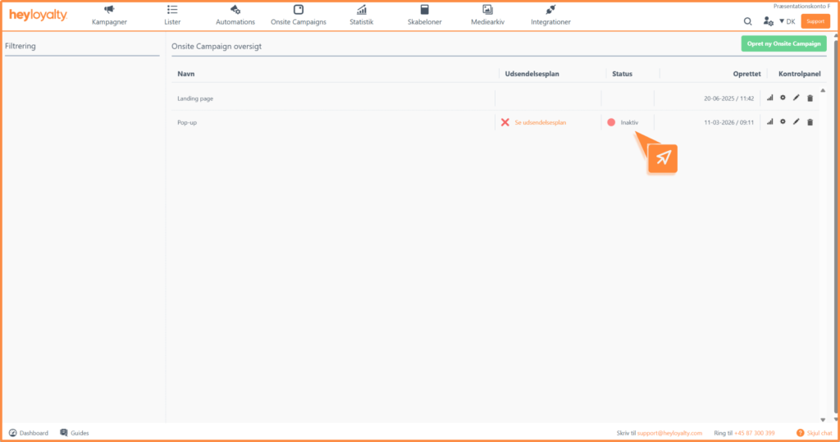Open settings gear for Landing page row

pos(783,98)
